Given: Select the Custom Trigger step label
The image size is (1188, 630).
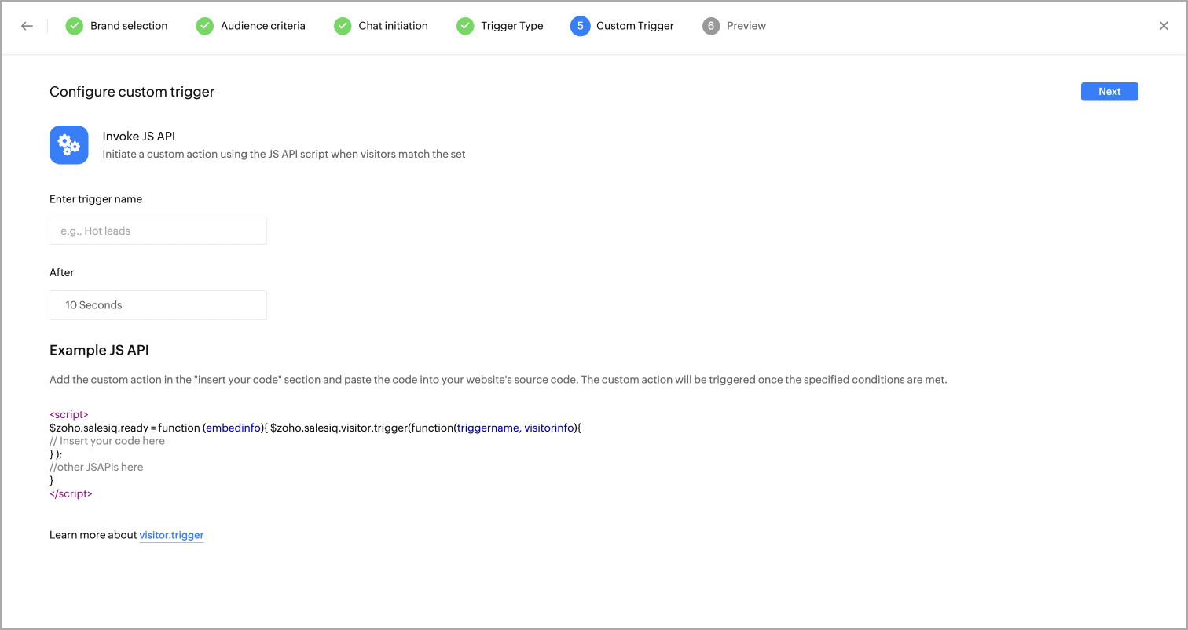Looking at the screenshot, I should (635, 26).
